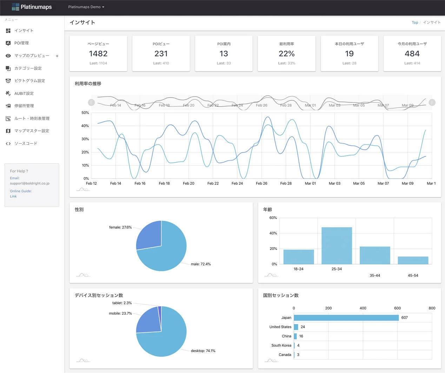Click the ピクトグラム設定 panda icon
Viewport: 445px width, 373px height.
pos(8,81)
